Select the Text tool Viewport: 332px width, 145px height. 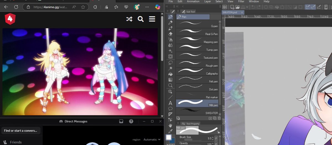170,103
